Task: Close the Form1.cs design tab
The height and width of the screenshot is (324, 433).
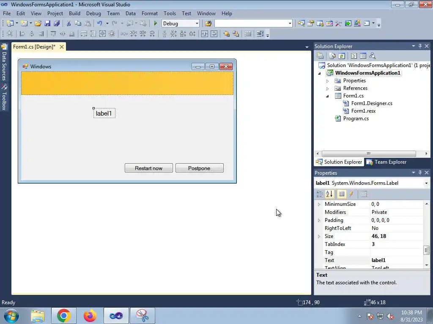Action: tap(62, 47)
